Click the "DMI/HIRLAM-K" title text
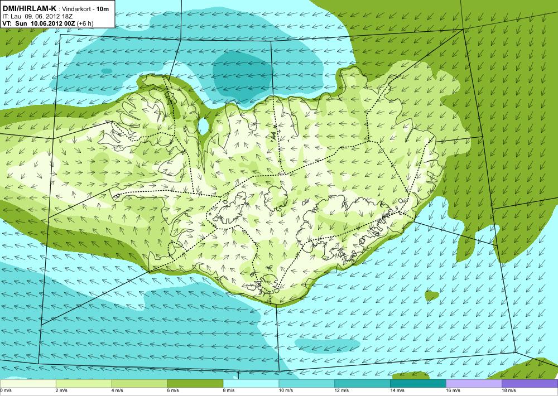558x396 pixels. point(29,9)
